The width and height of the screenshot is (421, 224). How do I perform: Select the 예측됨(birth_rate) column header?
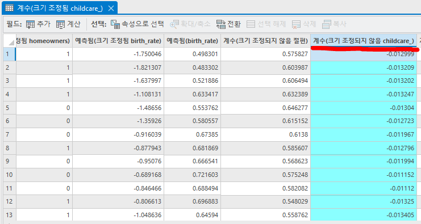point(192,41)
